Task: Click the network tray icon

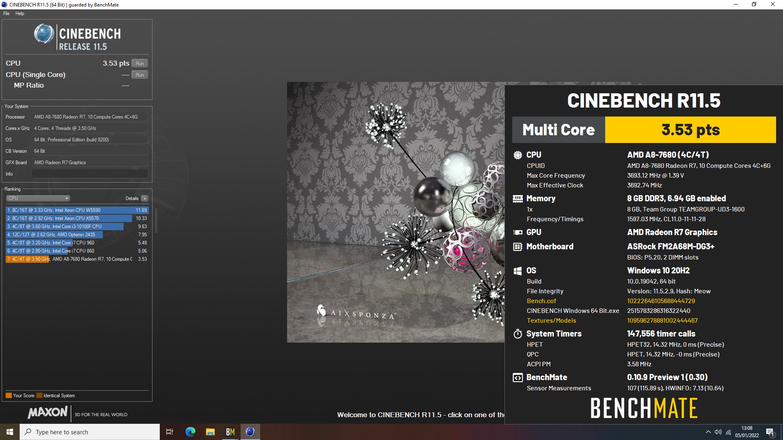Action: [x=728, y=432]
